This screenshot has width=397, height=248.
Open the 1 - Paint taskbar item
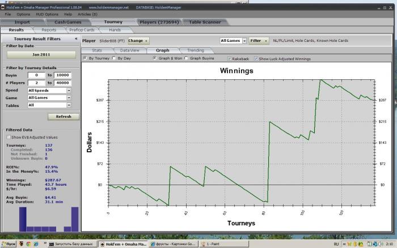pyautogui.click(x=224, y=244)
